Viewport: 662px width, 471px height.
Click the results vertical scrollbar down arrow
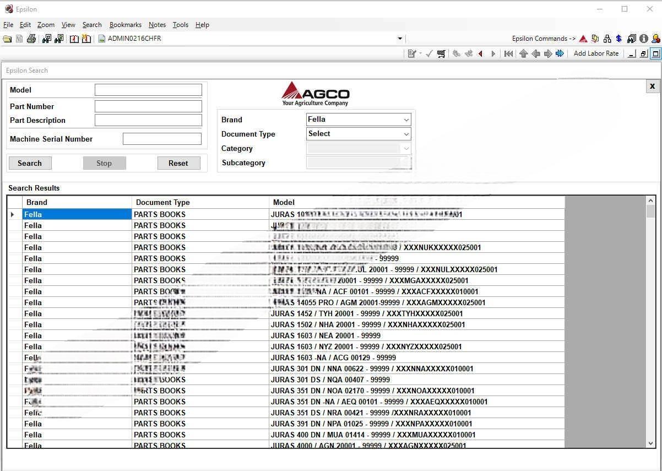click(650, 443)
